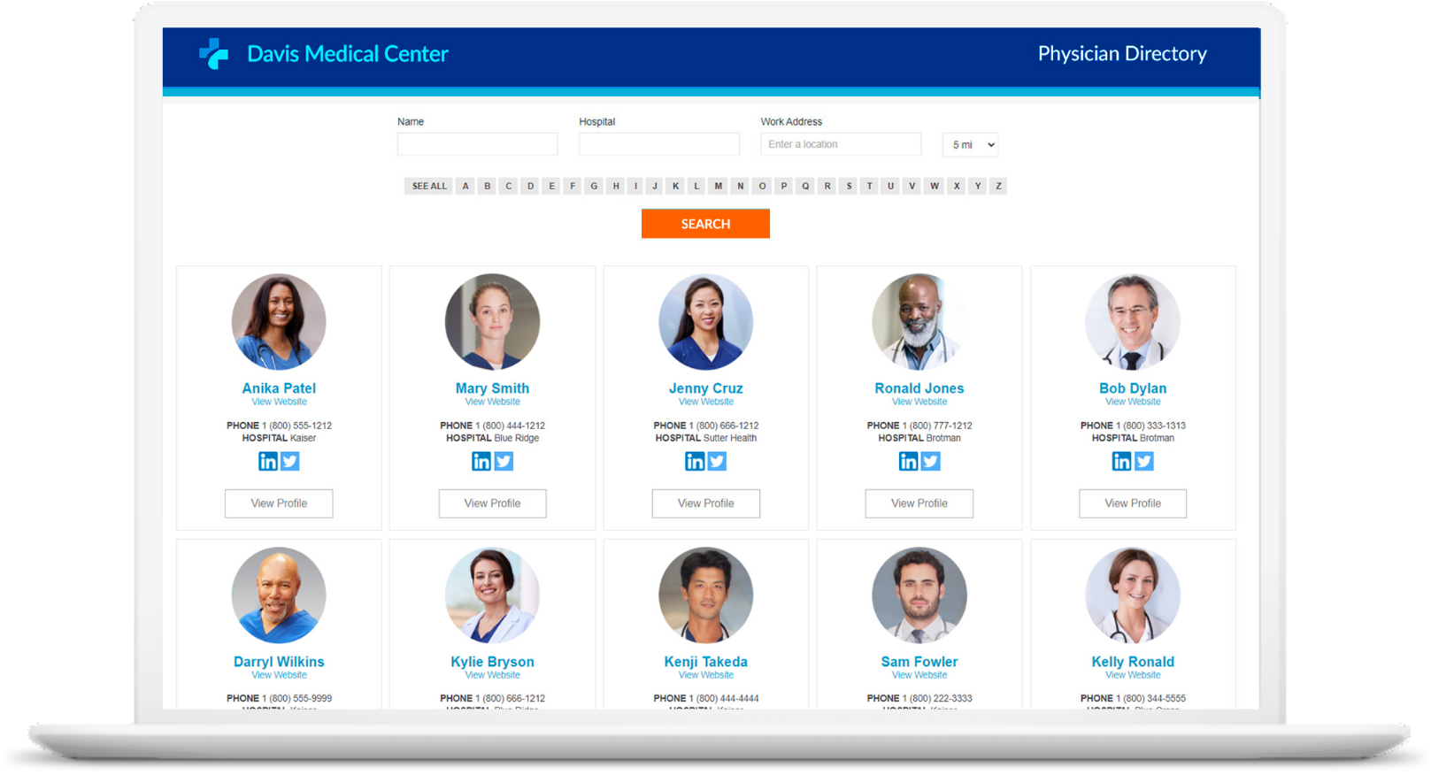Filter physicians by letter G
This screenshot has height=775, width=1431.
pyautogui.click(x=594, y=186)
